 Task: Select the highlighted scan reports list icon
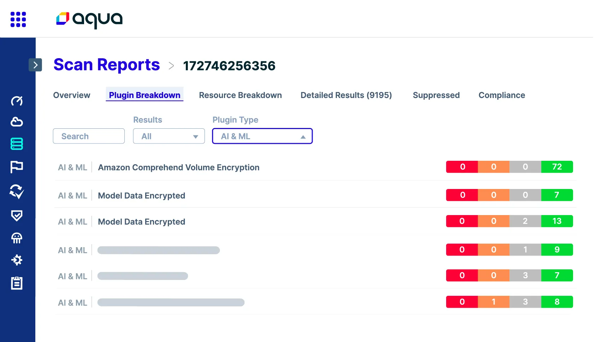[x=17, y=144]
